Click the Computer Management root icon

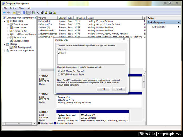(4, 18)
